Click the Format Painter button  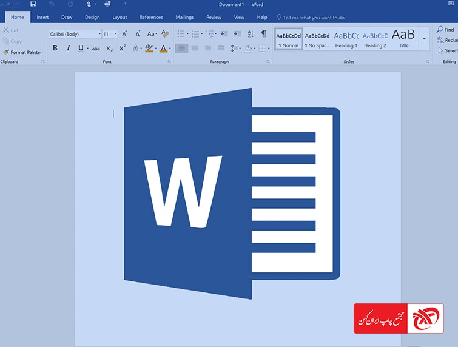click(x=22, y=52)
